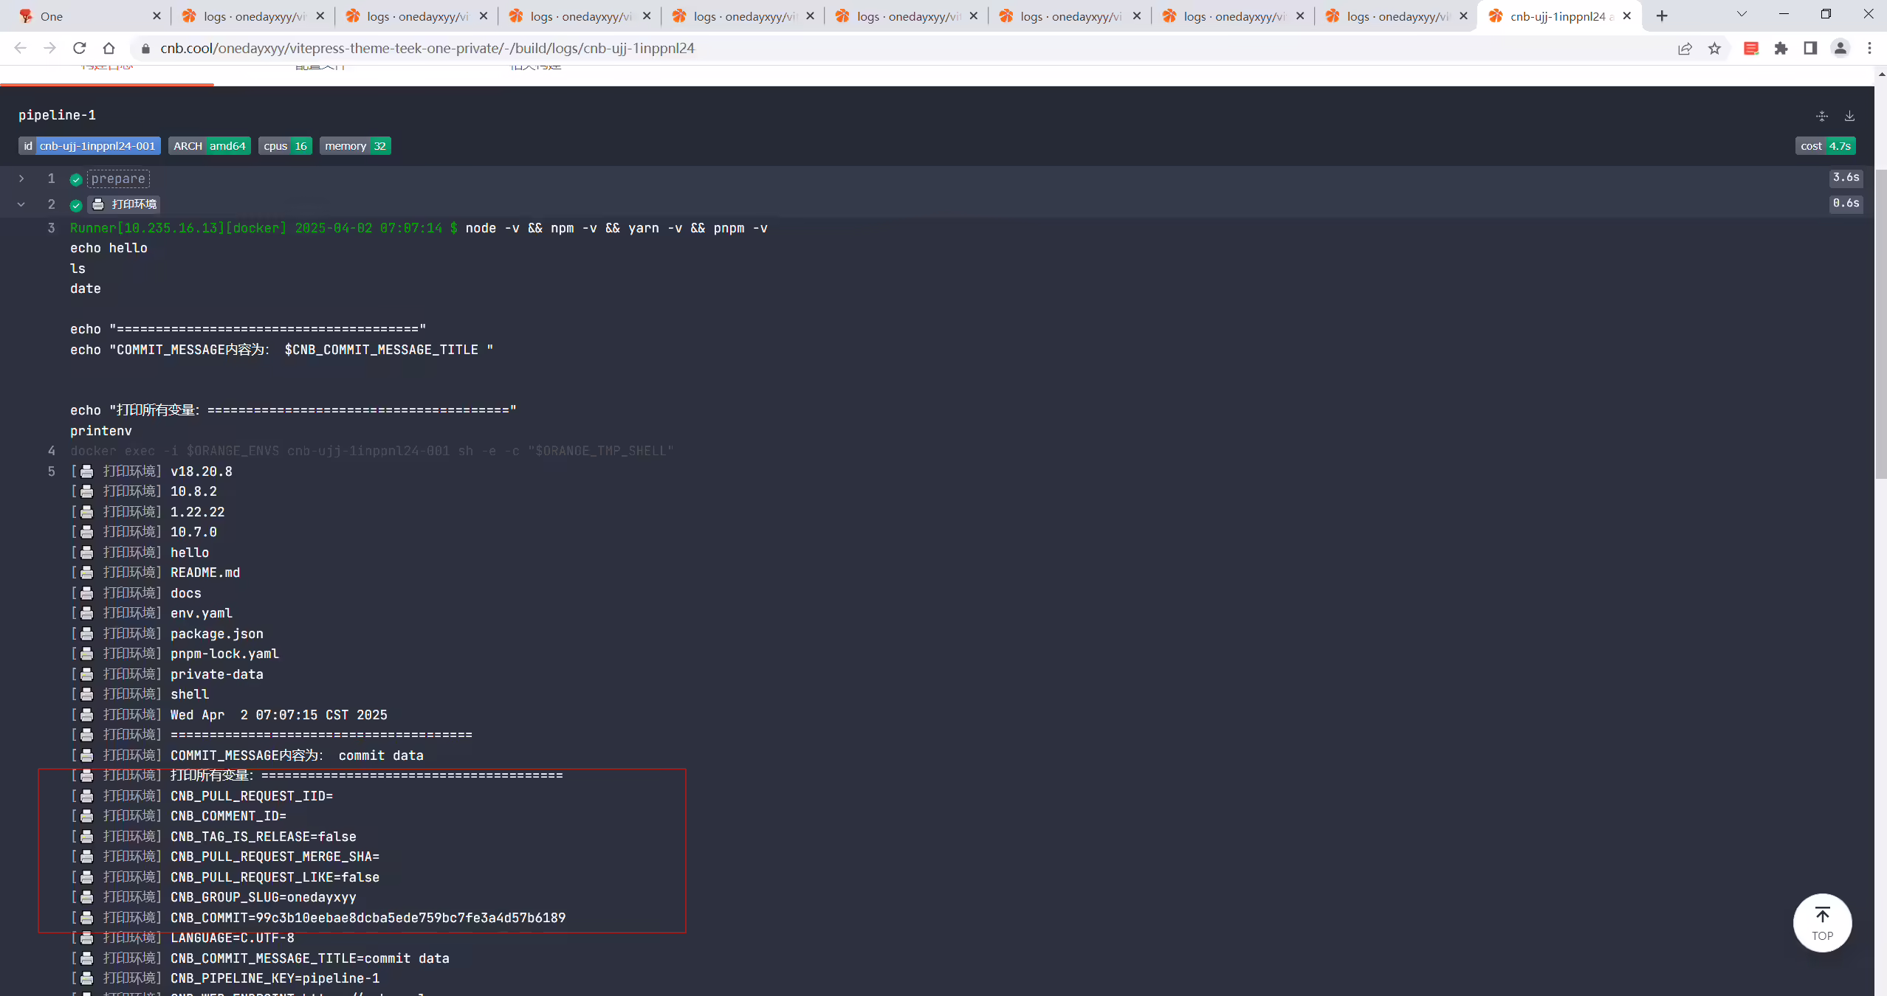
Task: Click the browser forward arrow
Action: tap(49, 48)
